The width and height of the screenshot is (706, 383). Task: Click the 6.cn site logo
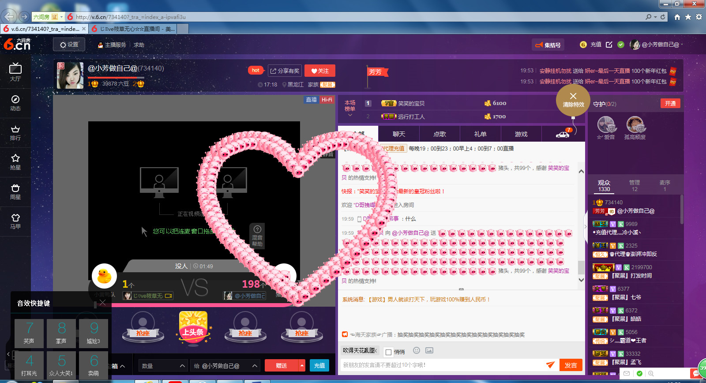pyautogui.click(x=17, y=44)
